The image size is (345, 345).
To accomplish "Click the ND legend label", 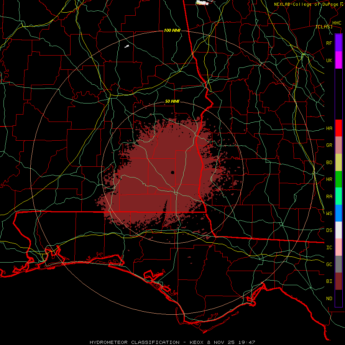I will pos(329,298).
